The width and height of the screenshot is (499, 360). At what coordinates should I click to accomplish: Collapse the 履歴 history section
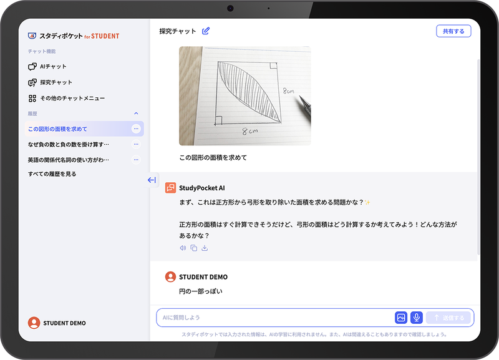click(136, 113)
